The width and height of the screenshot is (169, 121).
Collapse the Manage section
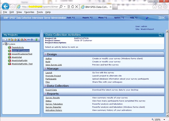pyautogui.click(x=45, y=69)
